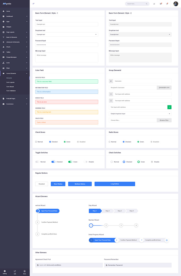Open the Simple dropdown input
This screenshot has height=276, width=181.
click(140, 114)
